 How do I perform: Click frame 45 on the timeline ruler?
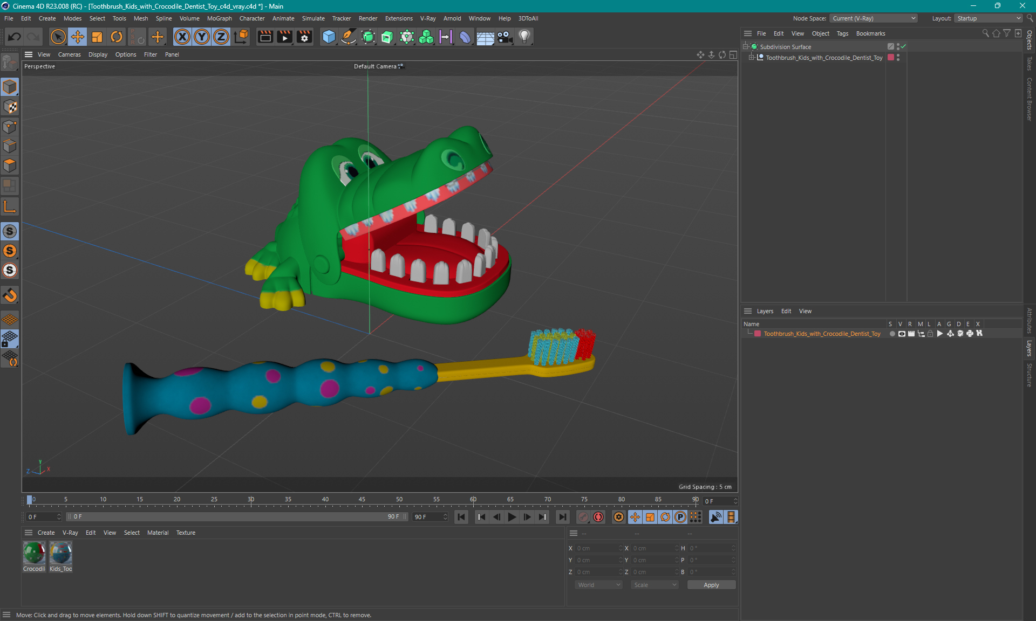362,501
